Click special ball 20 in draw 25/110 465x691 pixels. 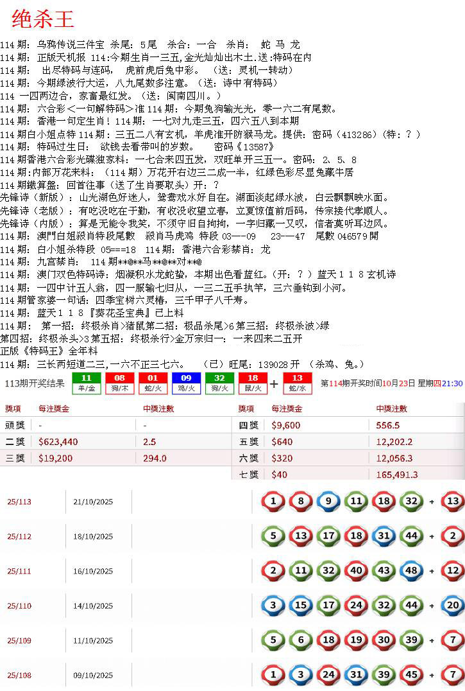(453, 606)
